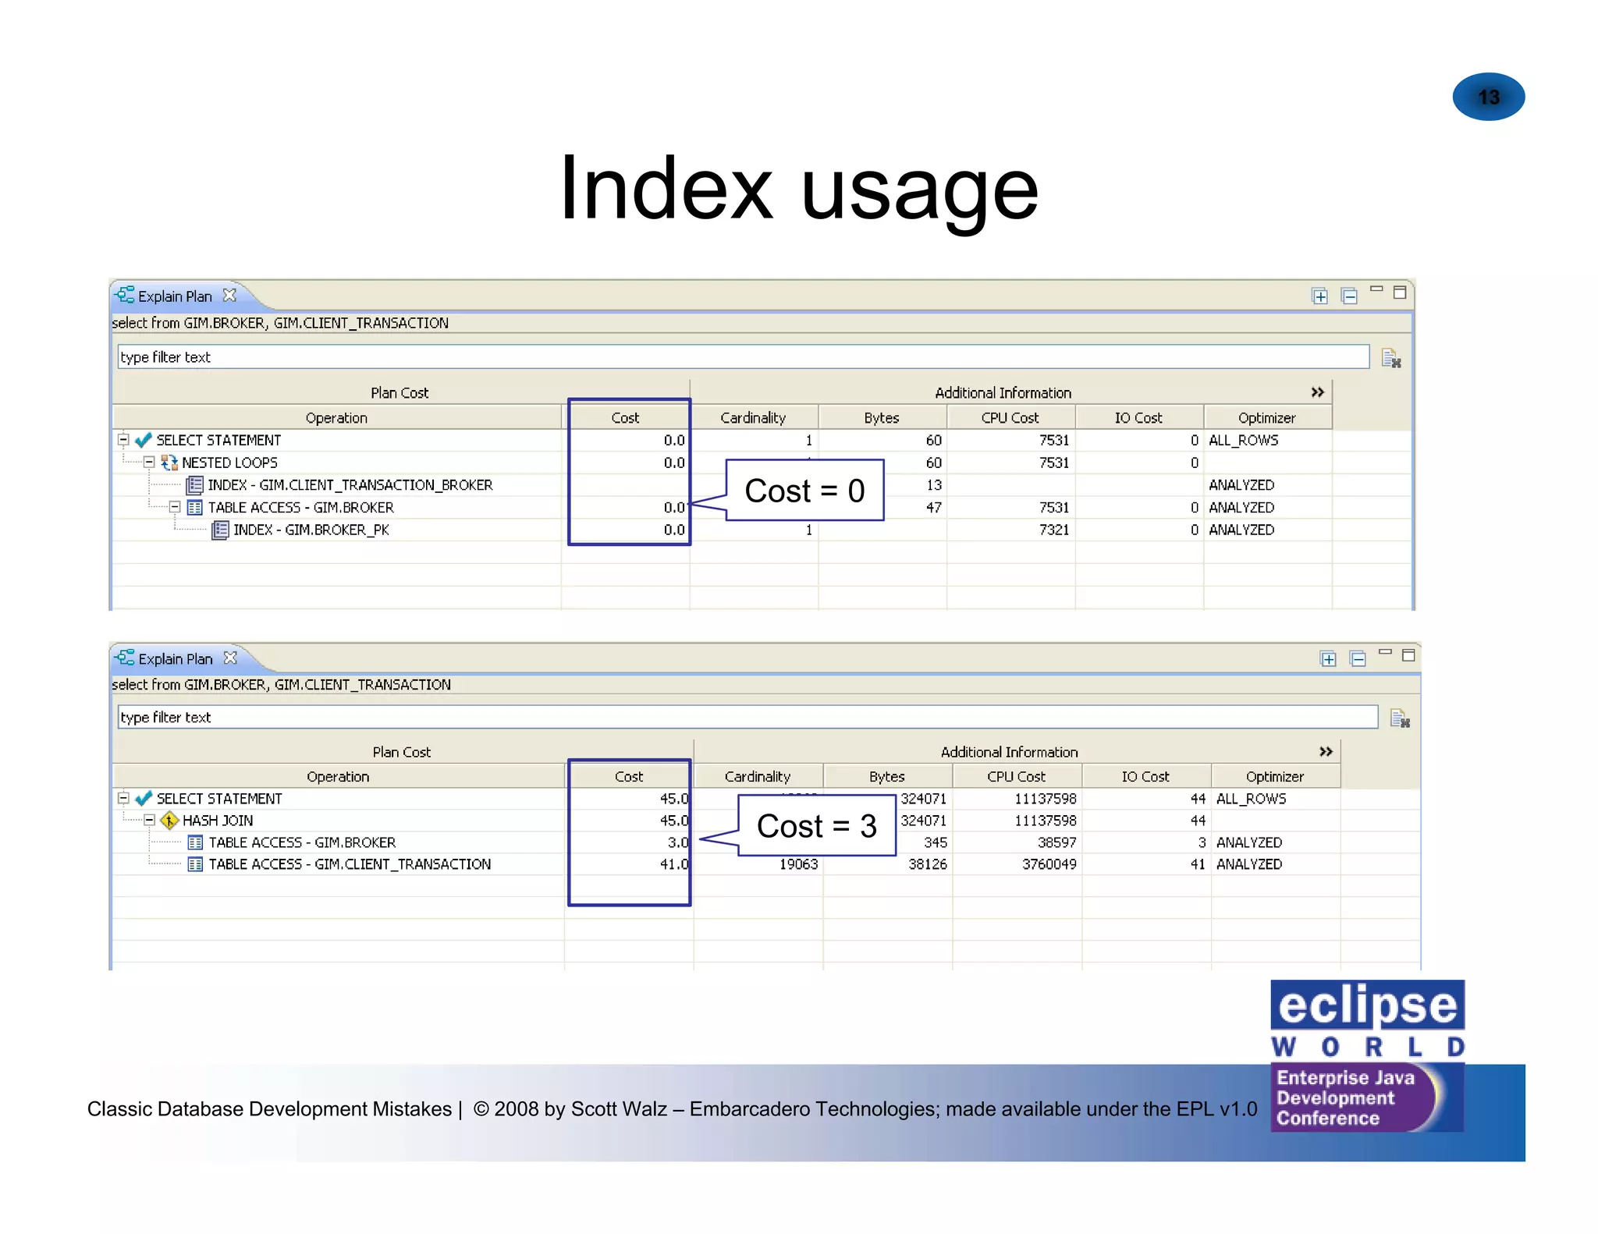1598x1234 pixels.
Task: Click Operation header in bottom plan
Action: point(338,777)
